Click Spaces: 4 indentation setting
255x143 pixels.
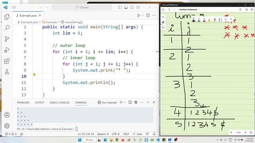(x=103, y=134)
